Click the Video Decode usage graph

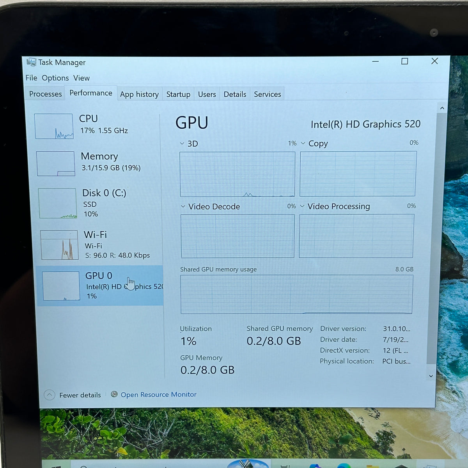(238, 236)
